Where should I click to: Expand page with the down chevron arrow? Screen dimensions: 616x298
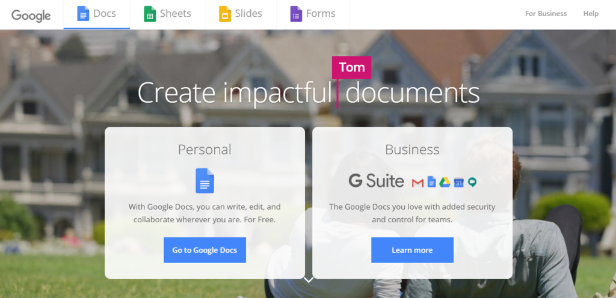[309, 279]
